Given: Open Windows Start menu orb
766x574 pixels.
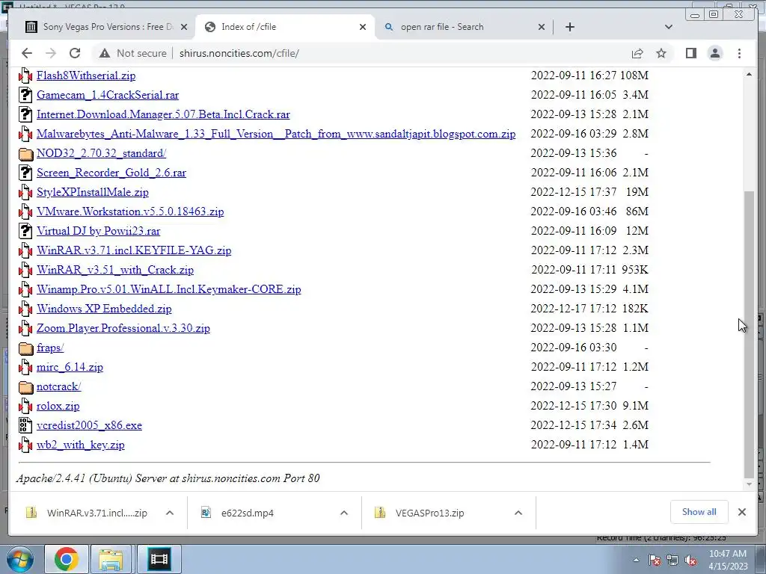Looking at the screenshot, I should [x=19, y=559].
